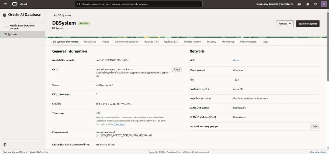Click the Scale storage up button
Viewport: 329px width, 154px height.
pyautogui.click(x=307, y=24)
